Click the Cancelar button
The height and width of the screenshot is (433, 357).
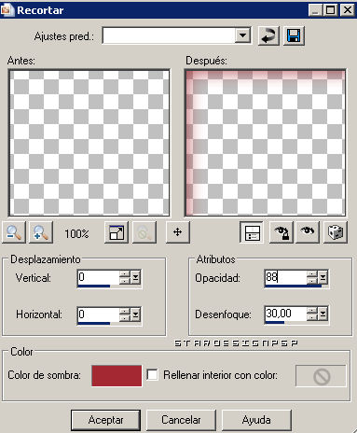click(181, 420)
